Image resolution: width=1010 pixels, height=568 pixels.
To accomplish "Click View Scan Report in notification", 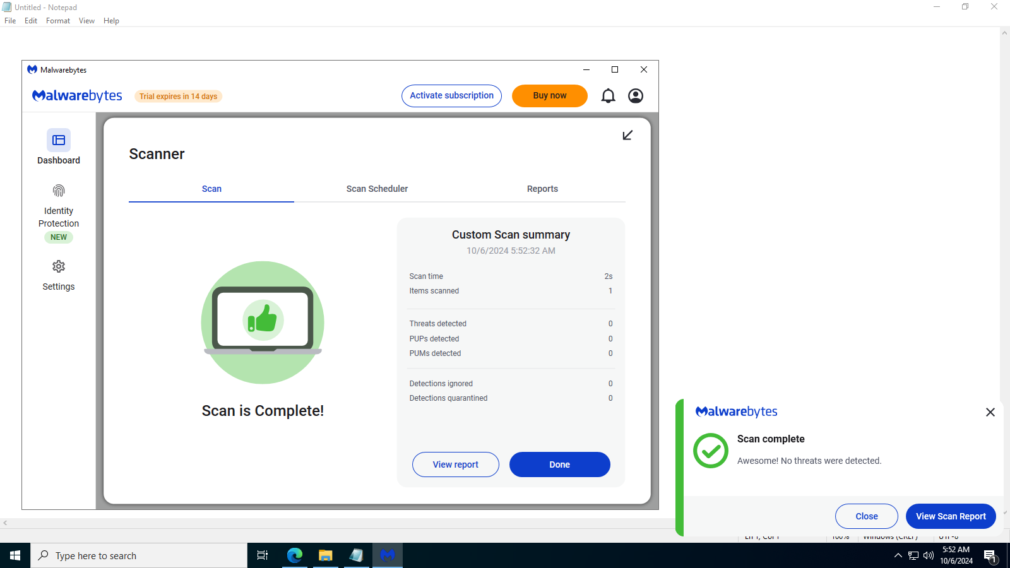I will (x=951, y=516).
